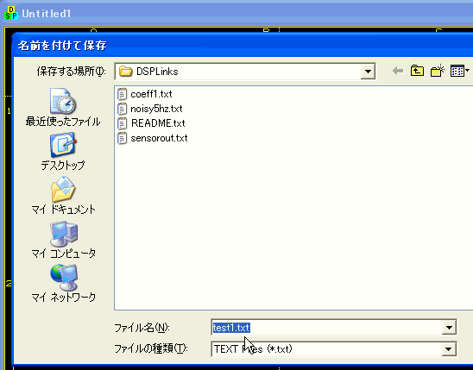The image size is (473, 370).
Task: Go back using the left arrow icon
Action: tap(398, 72)
